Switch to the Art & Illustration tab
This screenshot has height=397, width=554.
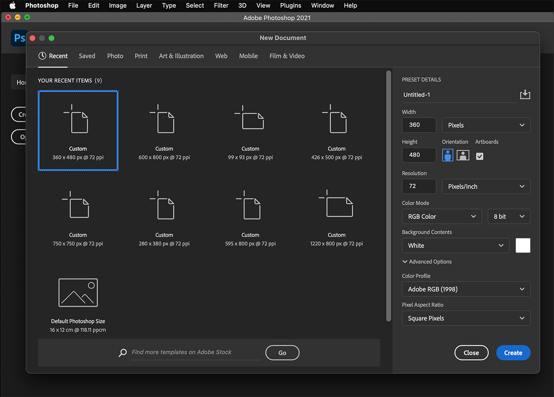pos(181,56)
